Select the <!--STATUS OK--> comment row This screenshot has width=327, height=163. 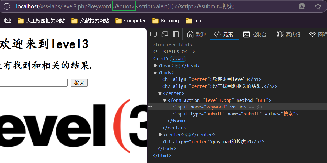(174, 52)
